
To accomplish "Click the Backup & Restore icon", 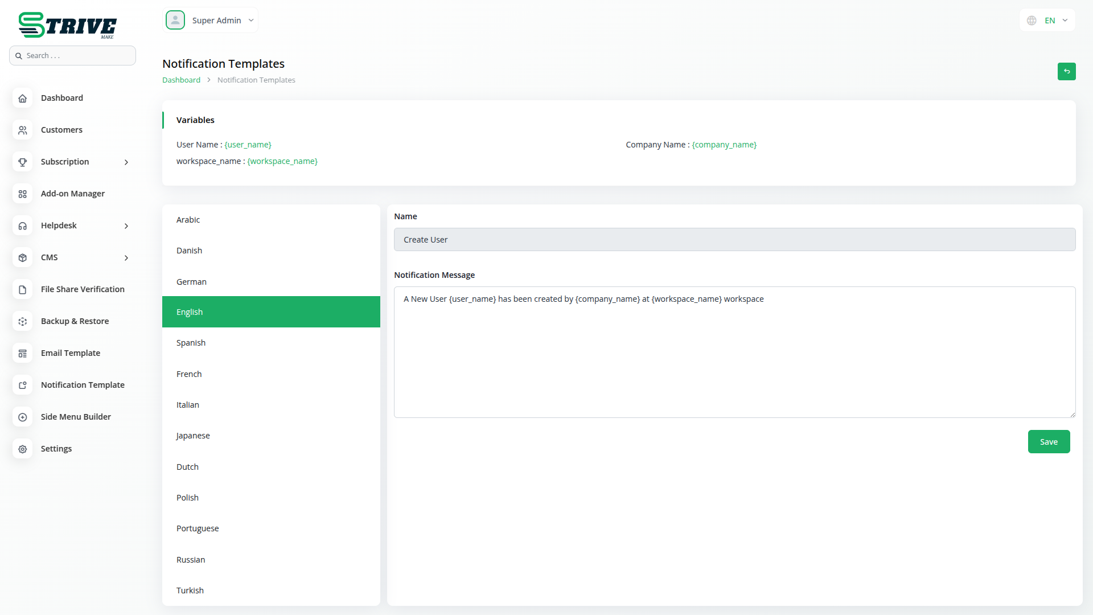I will pos(23,321).
